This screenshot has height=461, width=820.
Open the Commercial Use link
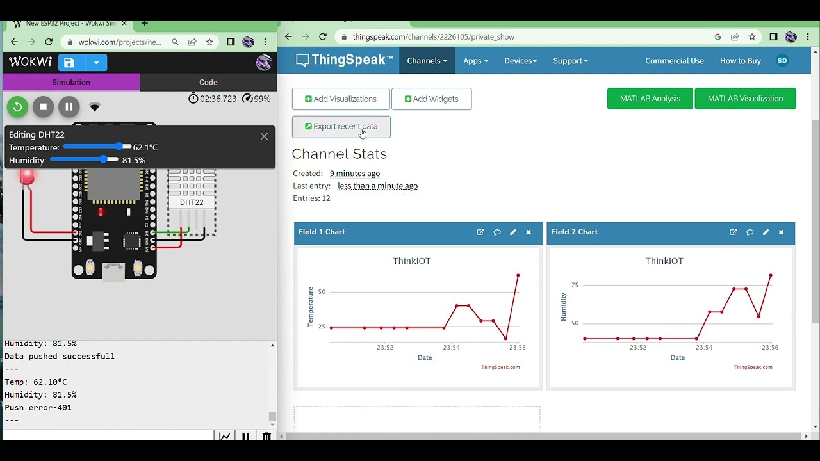[x=675, y=61]
